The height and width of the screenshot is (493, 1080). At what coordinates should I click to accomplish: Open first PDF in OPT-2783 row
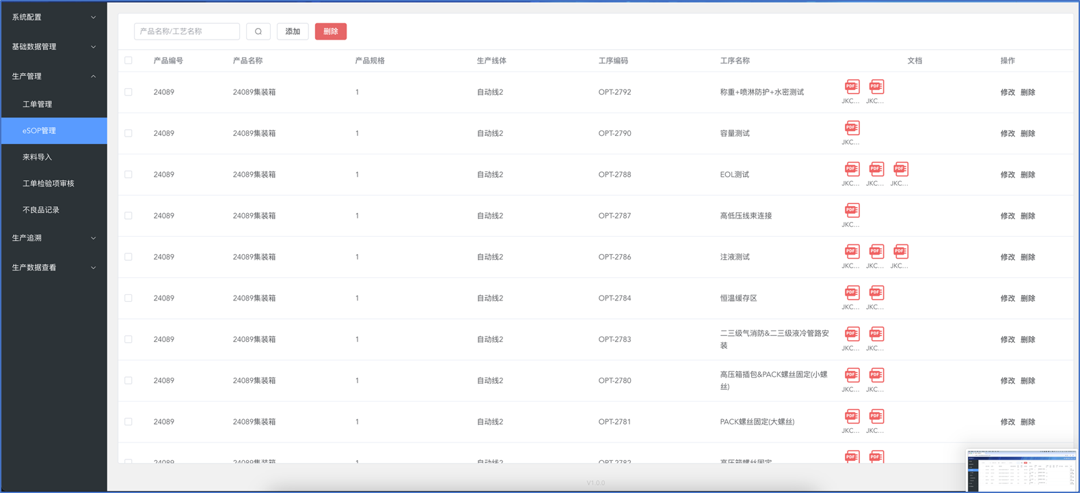coord(852,334)
